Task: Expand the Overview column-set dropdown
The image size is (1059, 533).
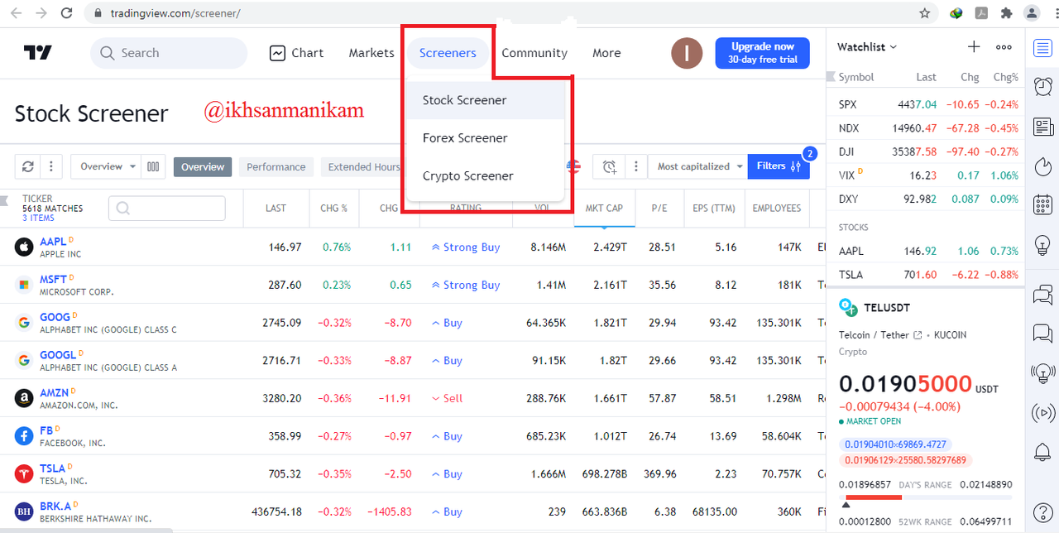Action: pyautogui.click(x=107, y=166)
